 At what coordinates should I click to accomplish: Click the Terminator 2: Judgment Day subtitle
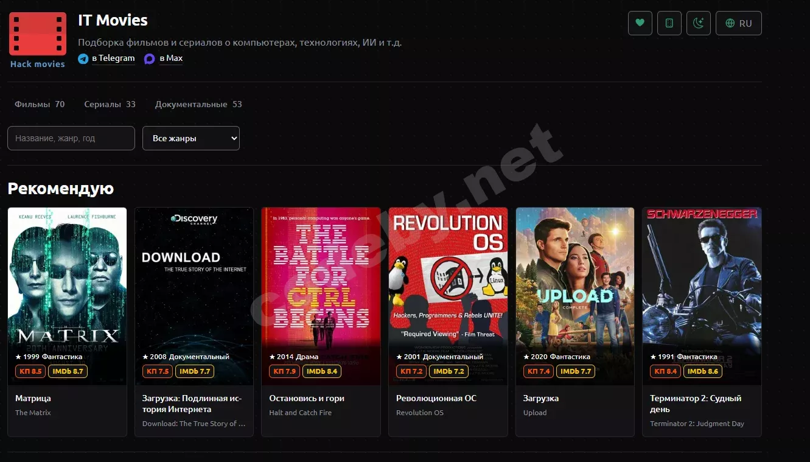pyautogui.click(x=697, y=424)
